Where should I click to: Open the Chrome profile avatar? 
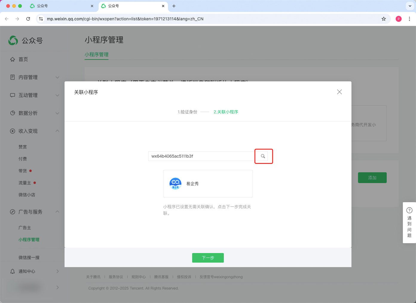[x=398, y=19]
